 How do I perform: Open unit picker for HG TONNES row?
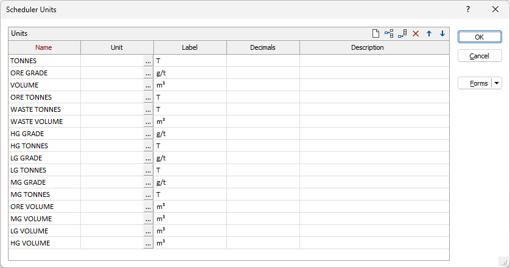(x=148, y=146)
